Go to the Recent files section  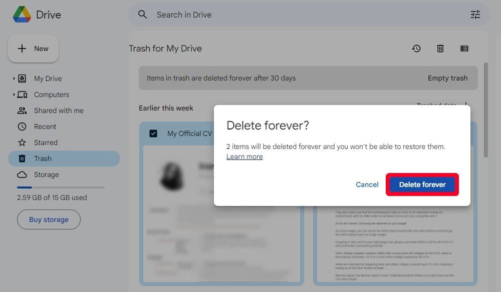(x=45, y=126)
